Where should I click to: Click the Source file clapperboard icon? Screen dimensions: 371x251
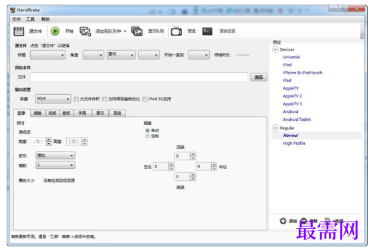[x=19, y=31]
